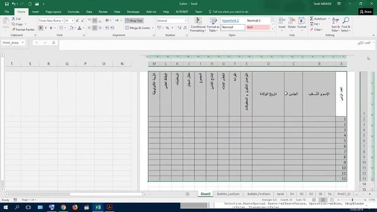Open Font dialog launcher
This screenshot has height=212, width=377.
84,35
